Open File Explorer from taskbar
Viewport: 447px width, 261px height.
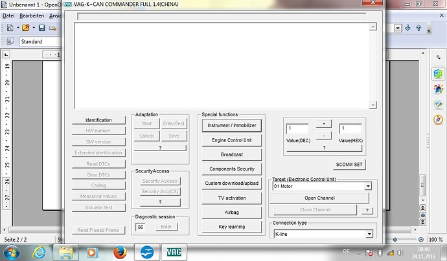(x=66, y=253)
